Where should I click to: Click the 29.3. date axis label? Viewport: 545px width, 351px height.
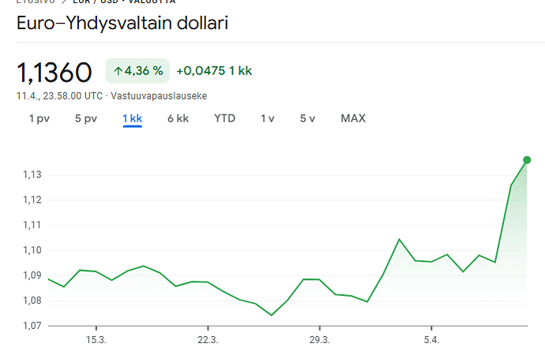pyautogui.click(x=319, y=339)
